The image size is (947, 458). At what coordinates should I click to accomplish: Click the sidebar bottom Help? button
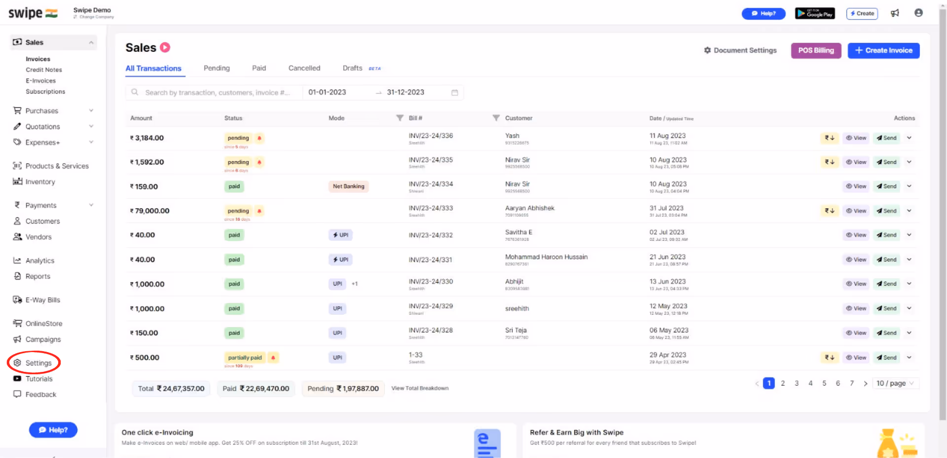tap(53, 430)
